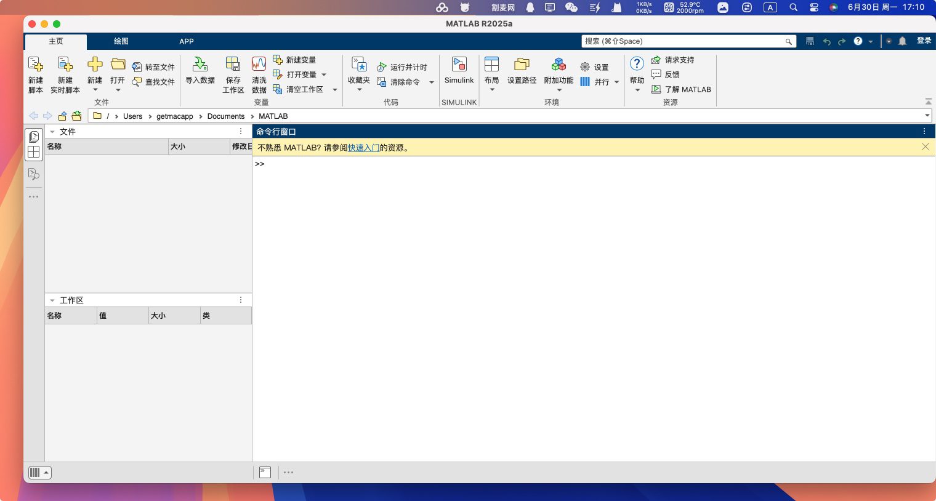Collapse the Workspace (工作区) panel section
Screen dimensions: 936x501
[x=52, y=300]
